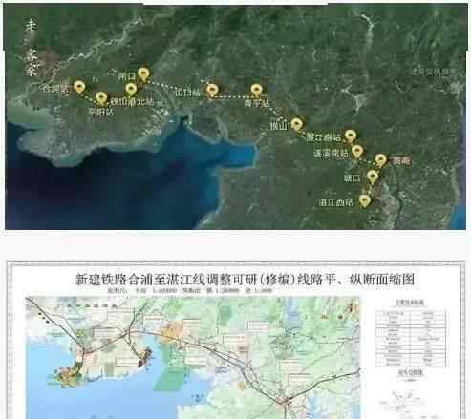Click the highlighted 黄略 label

[401, 161]
